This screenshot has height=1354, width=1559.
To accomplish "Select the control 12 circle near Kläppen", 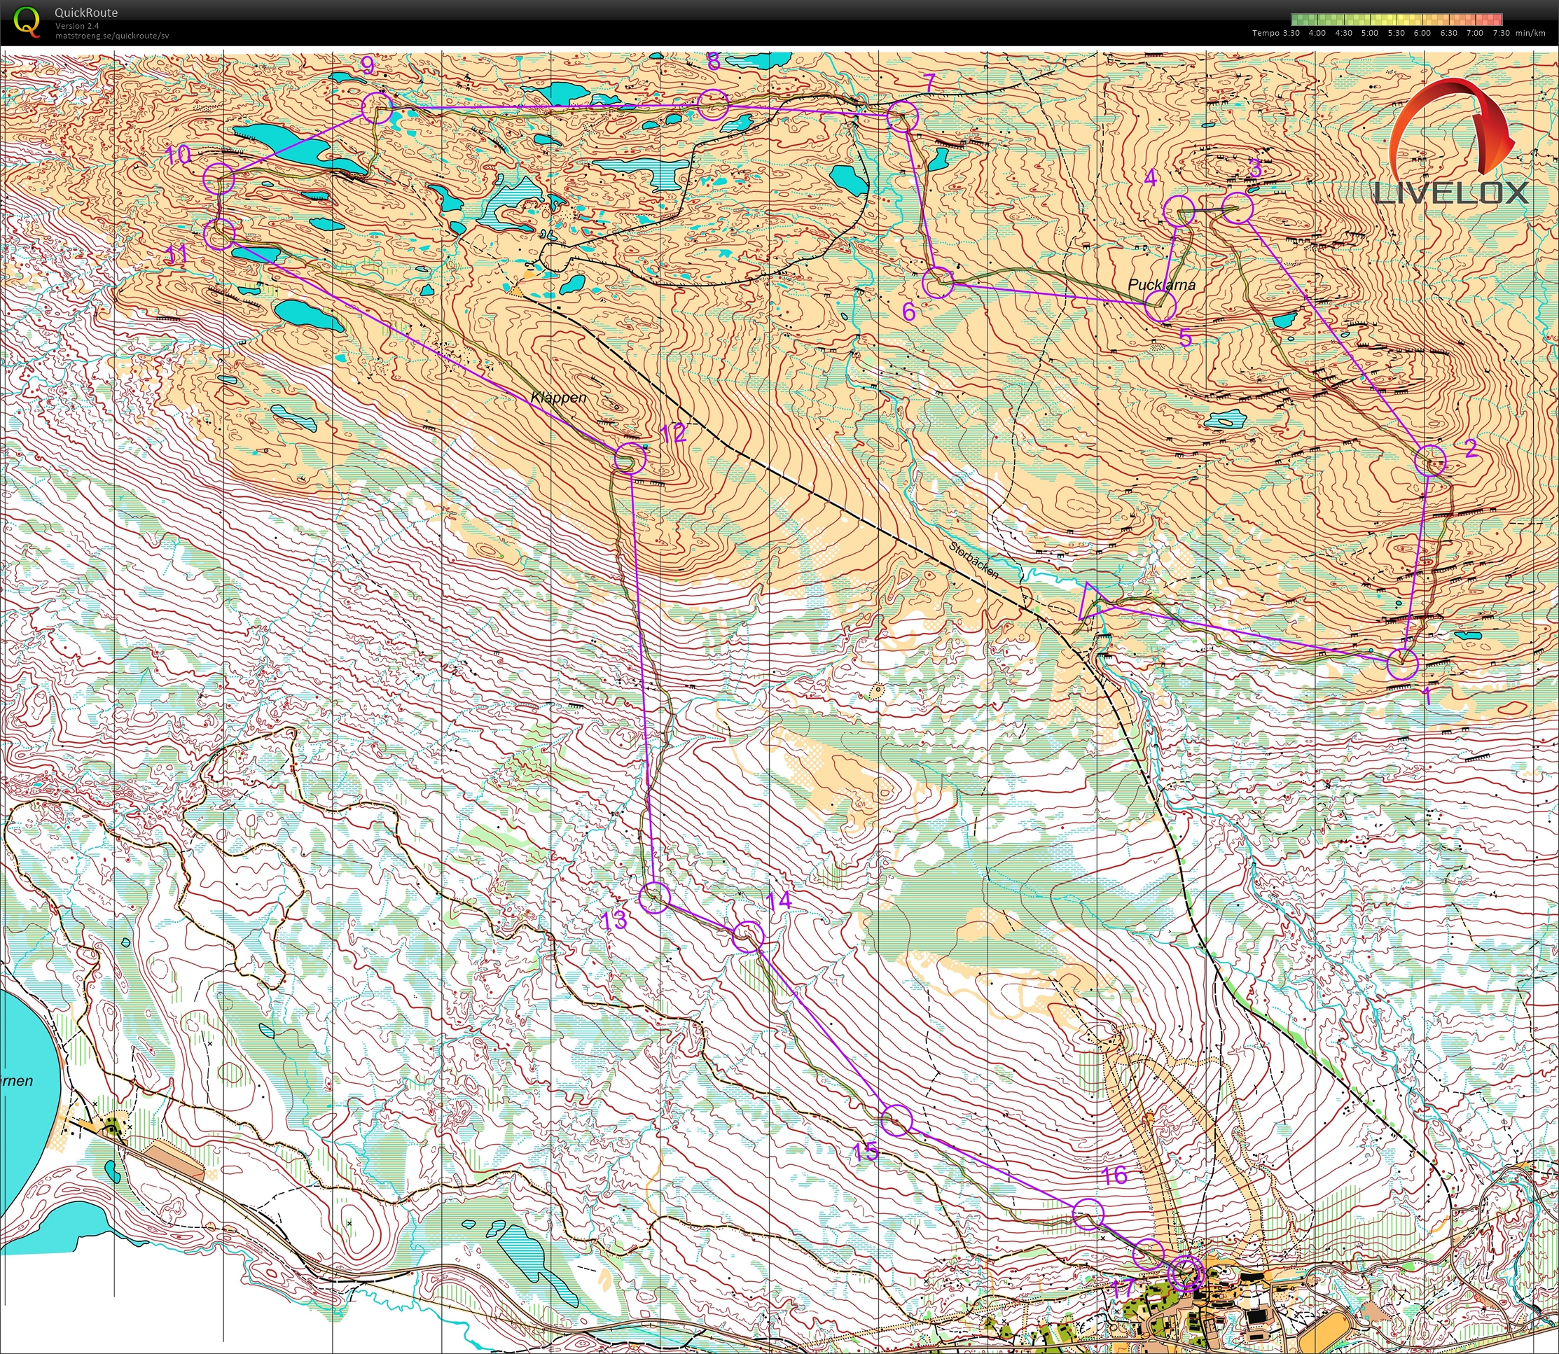I will [x=630, y=458].
